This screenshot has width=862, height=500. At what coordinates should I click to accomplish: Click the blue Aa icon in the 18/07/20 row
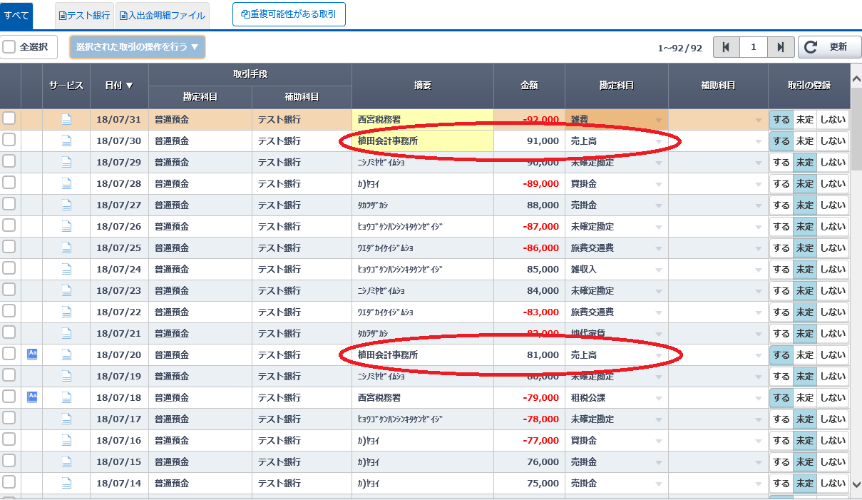[32, 354]
